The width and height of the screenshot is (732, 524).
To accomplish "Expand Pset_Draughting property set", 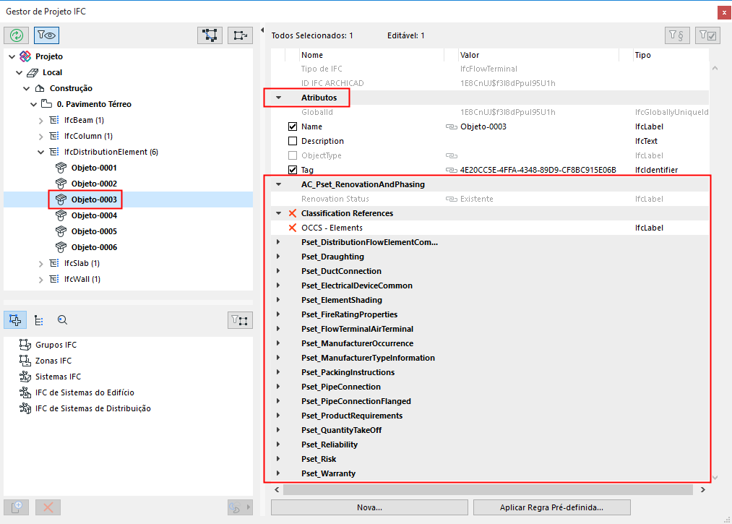I will [x=279, y=257].
